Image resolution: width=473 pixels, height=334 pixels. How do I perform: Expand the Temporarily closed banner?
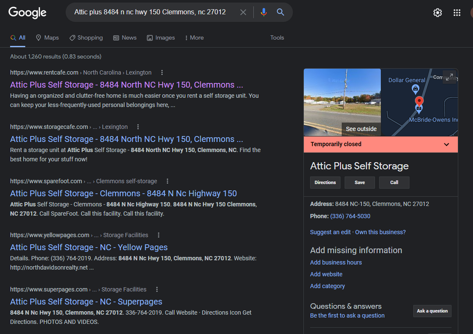click(x=446, y=144)
